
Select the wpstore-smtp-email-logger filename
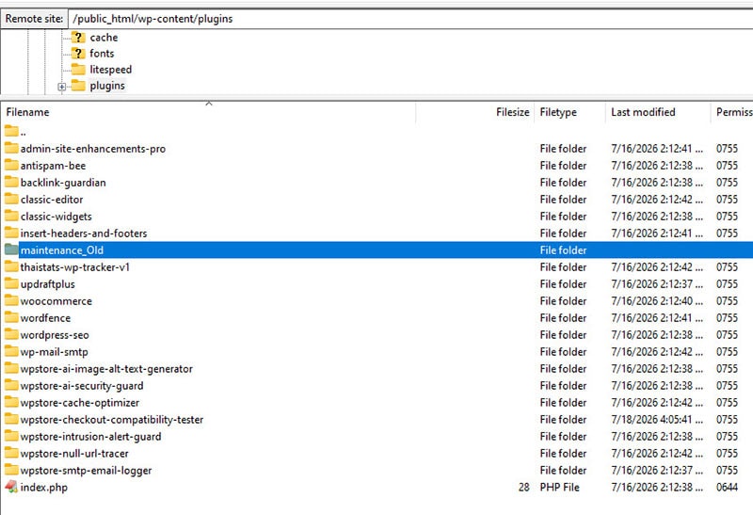click(86, 471)
